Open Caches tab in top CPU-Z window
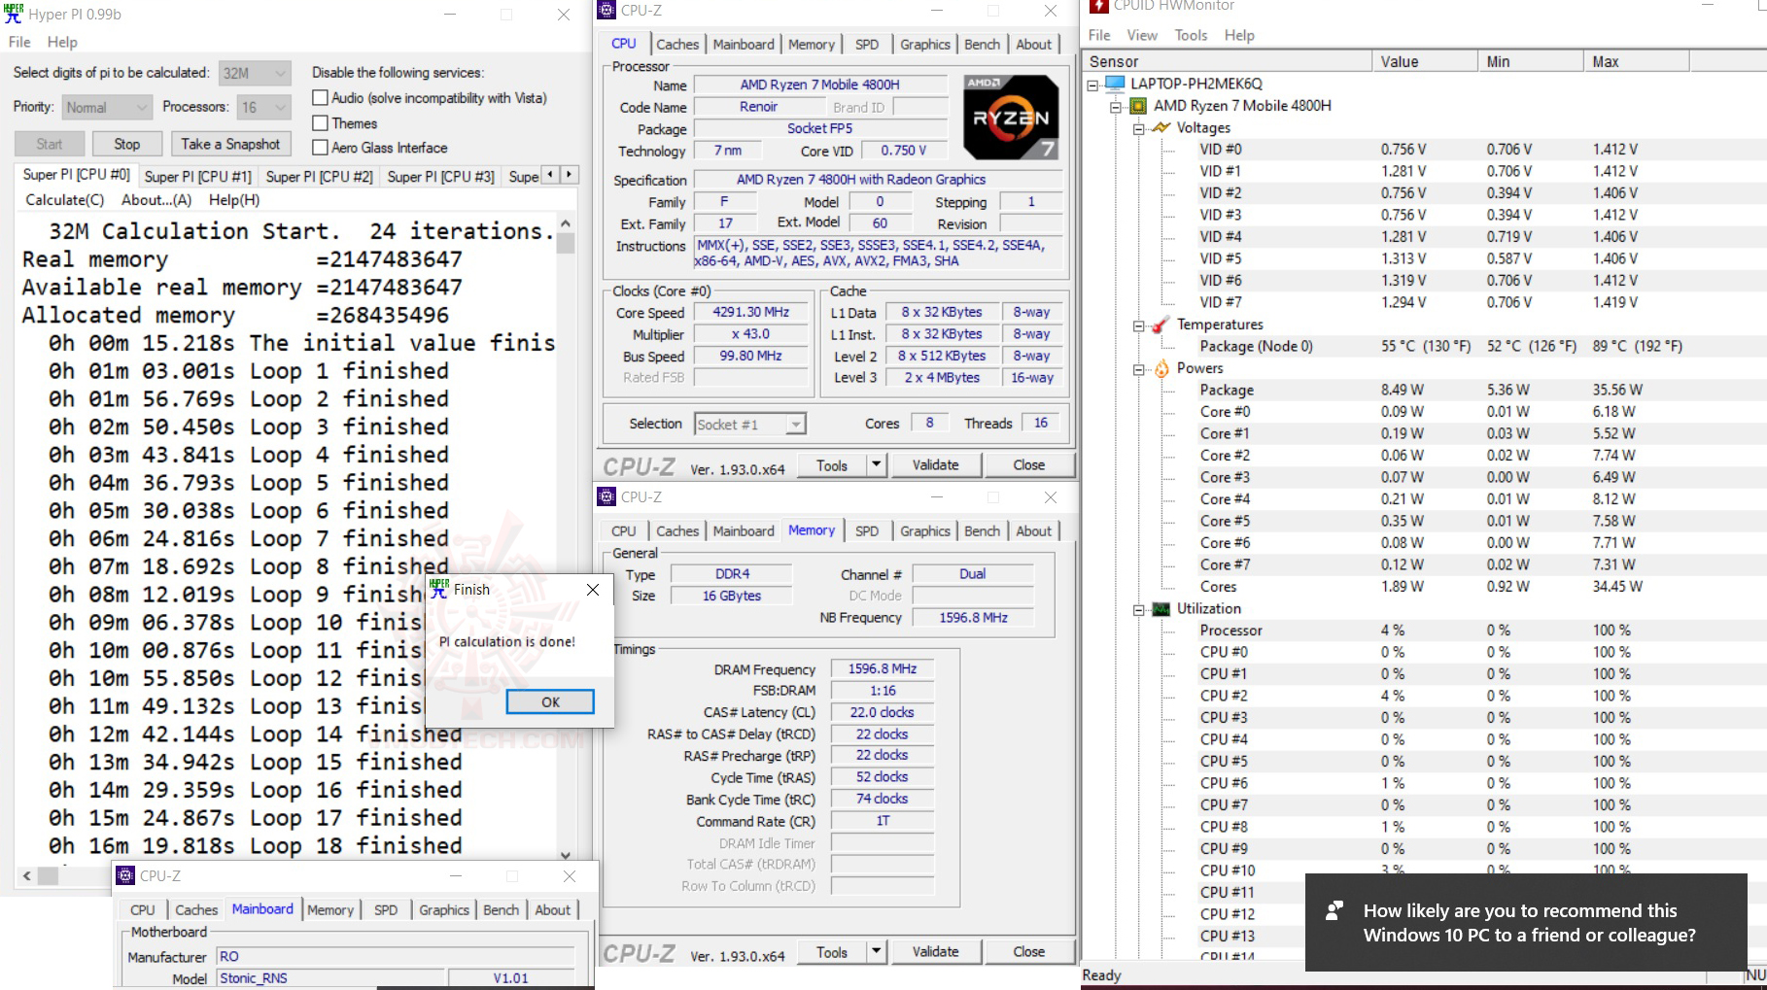 point(677,44)
